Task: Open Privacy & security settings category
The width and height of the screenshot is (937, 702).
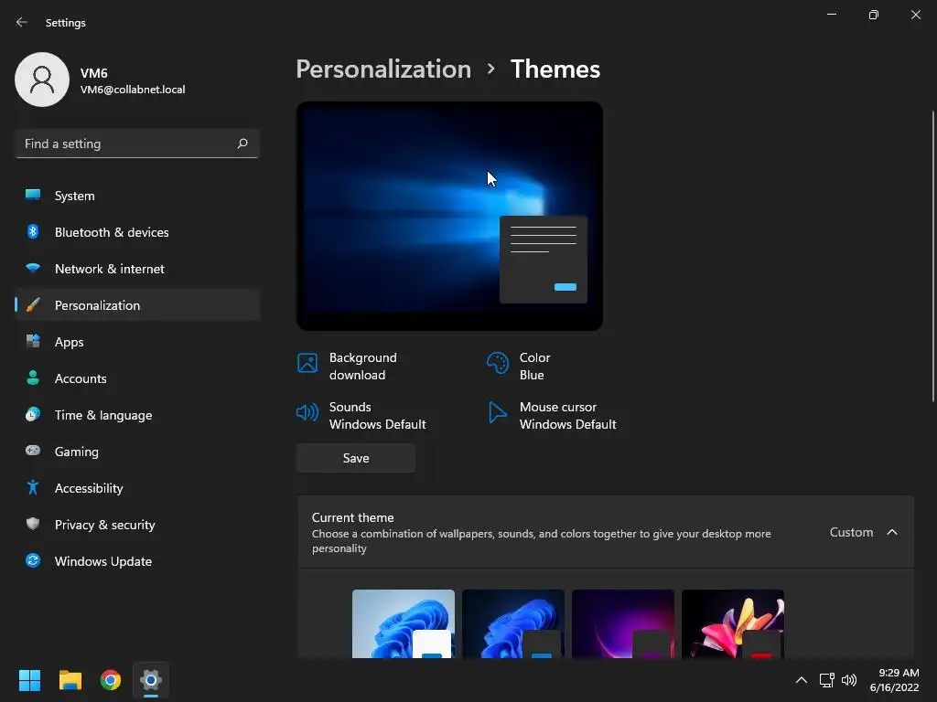Action: click(137, 525)
